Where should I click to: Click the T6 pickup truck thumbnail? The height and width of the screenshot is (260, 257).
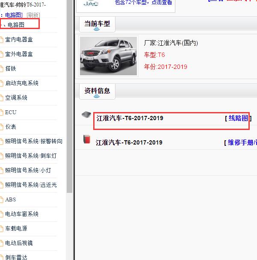tap(109, 56)
